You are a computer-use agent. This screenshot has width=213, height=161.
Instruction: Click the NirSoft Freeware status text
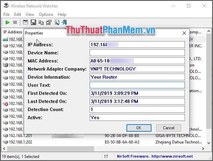pos(133,156)
